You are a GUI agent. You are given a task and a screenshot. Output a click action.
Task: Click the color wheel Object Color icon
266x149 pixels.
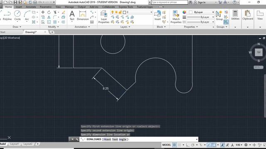184,12
